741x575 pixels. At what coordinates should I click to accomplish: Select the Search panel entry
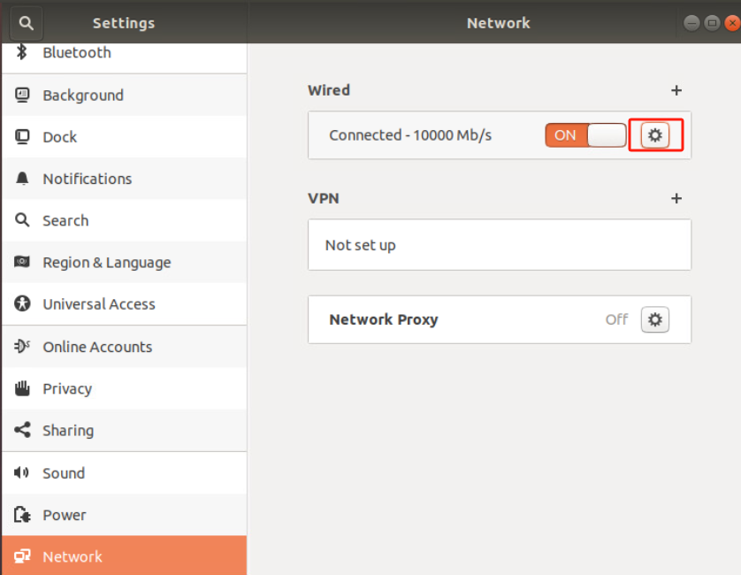point(125,221)
